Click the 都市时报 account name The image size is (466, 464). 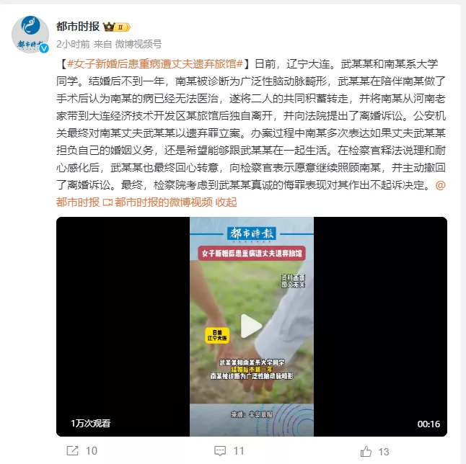(78, 27)
